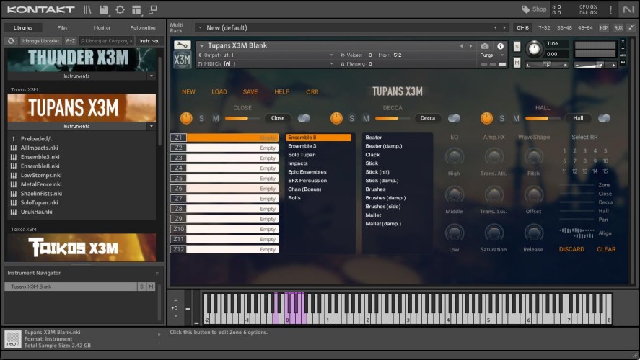Refresh libraries with the circular arrow icon

point(12,41)
